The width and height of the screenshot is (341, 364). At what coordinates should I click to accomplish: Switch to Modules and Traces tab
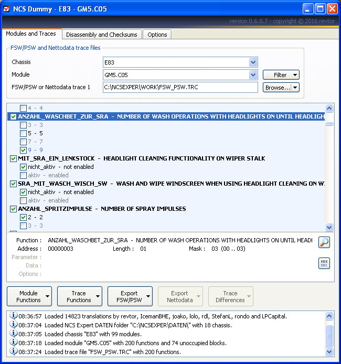click(x=31, y=34)
